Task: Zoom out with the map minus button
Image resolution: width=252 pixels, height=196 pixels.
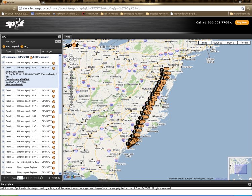Action: (71, 107)
